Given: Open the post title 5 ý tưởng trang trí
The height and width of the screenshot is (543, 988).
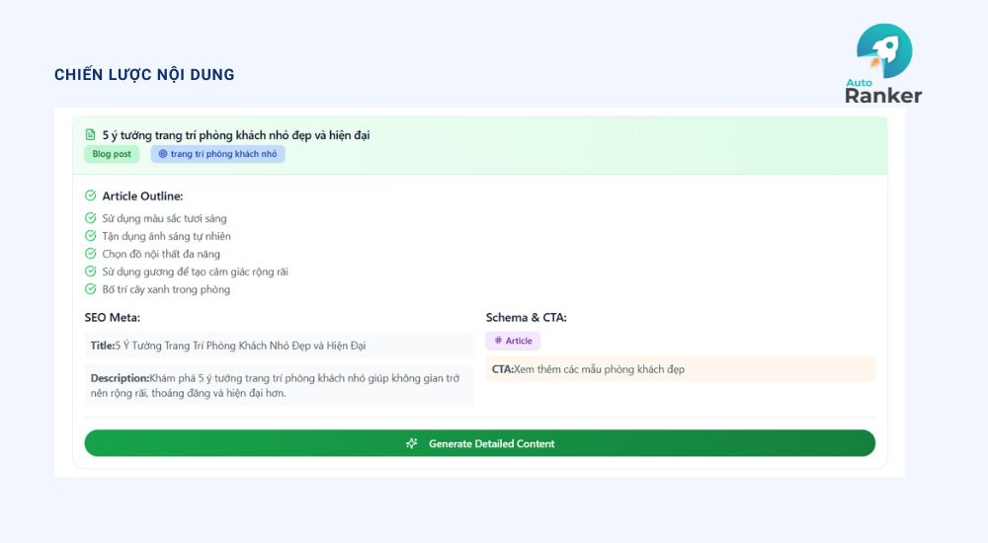Looking at the screenshot, I should click(236, 135).
